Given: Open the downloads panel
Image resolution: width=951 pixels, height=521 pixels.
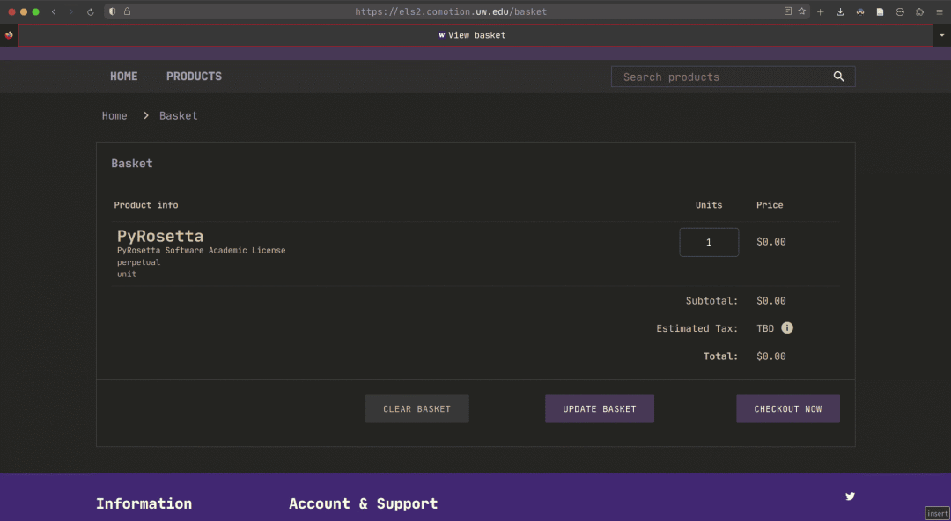Looking at the screenshot, I should tap(840, 11).
